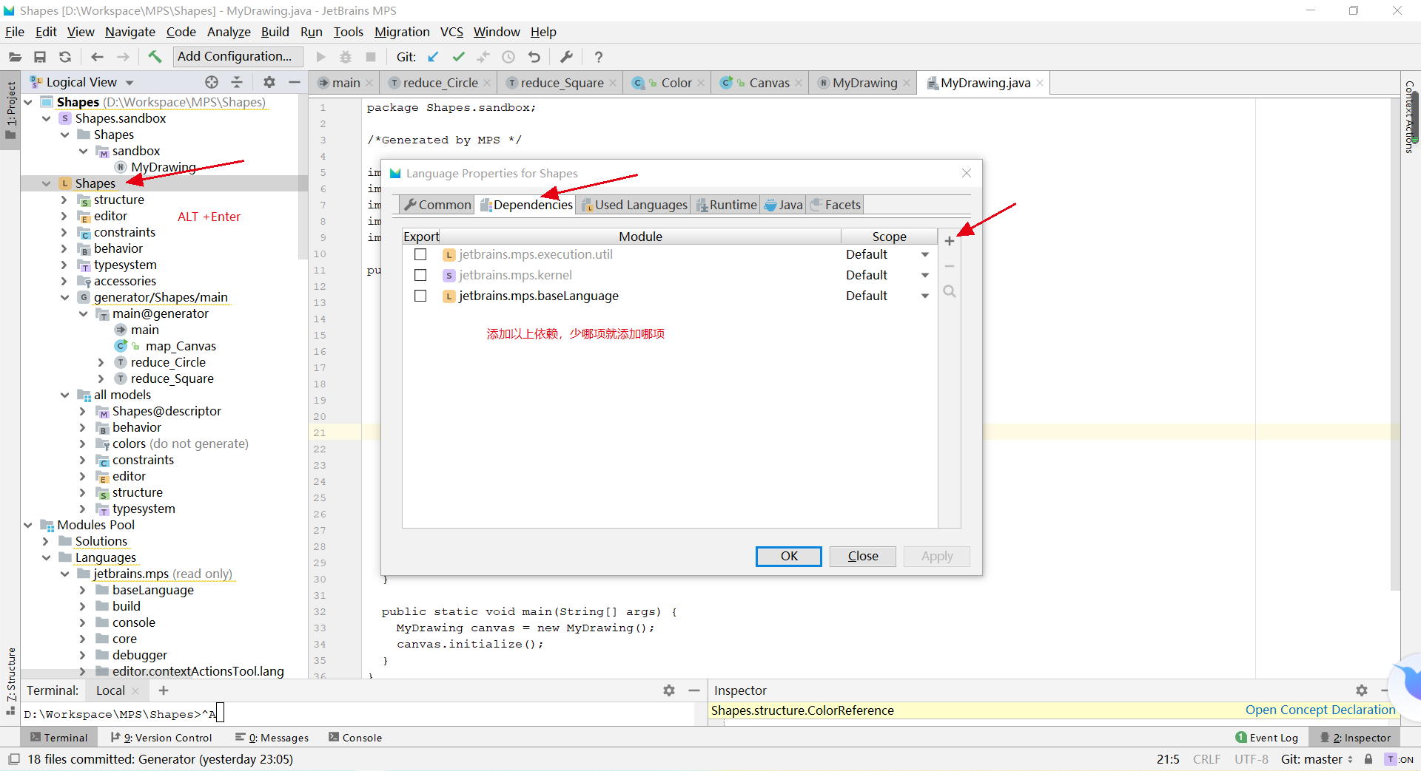This screenshot has width=1421, height=771.
Task: Click the Save All toolbar icon
Action: pyautogui.click(x=41, y=57)
